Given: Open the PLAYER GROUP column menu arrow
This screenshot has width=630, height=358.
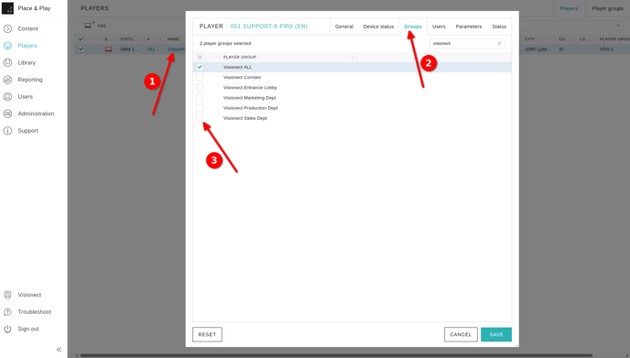Looking at the screenshot, I should (x=353, y=57).
